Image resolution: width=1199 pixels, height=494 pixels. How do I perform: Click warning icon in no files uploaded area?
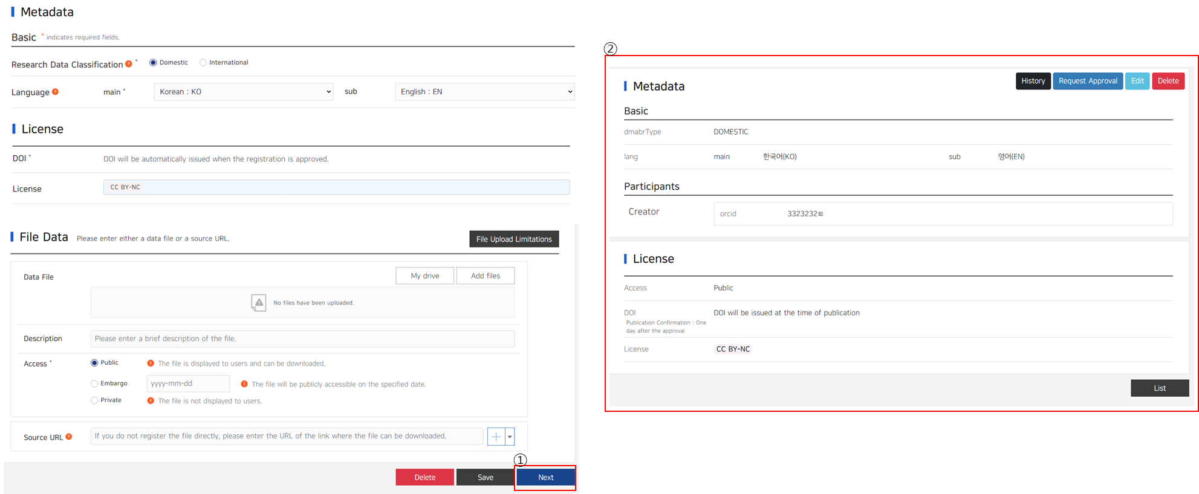point(259,303)
